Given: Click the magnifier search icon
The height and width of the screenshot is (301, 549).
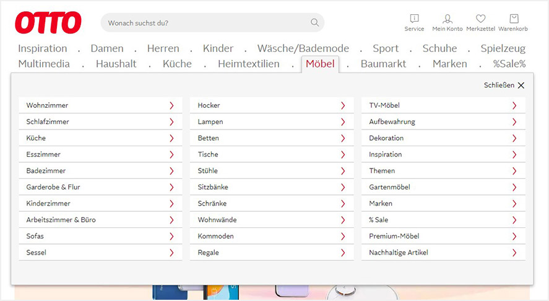Looking at the screenshot, I should pos(315,22).
